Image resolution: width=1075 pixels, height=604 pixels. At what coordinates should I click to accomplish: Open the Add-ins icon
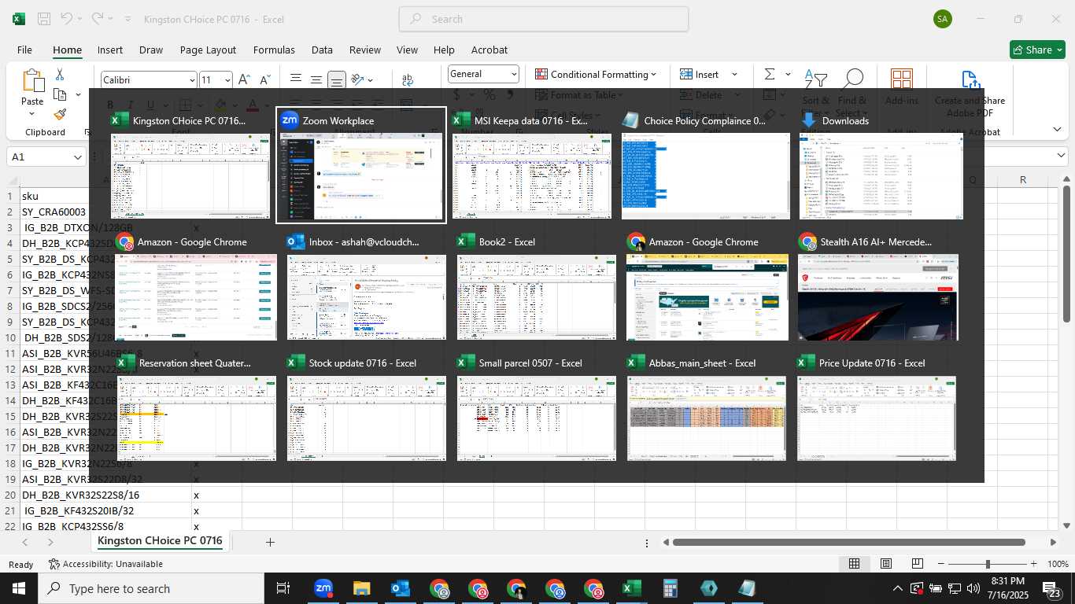coord(902,79)
